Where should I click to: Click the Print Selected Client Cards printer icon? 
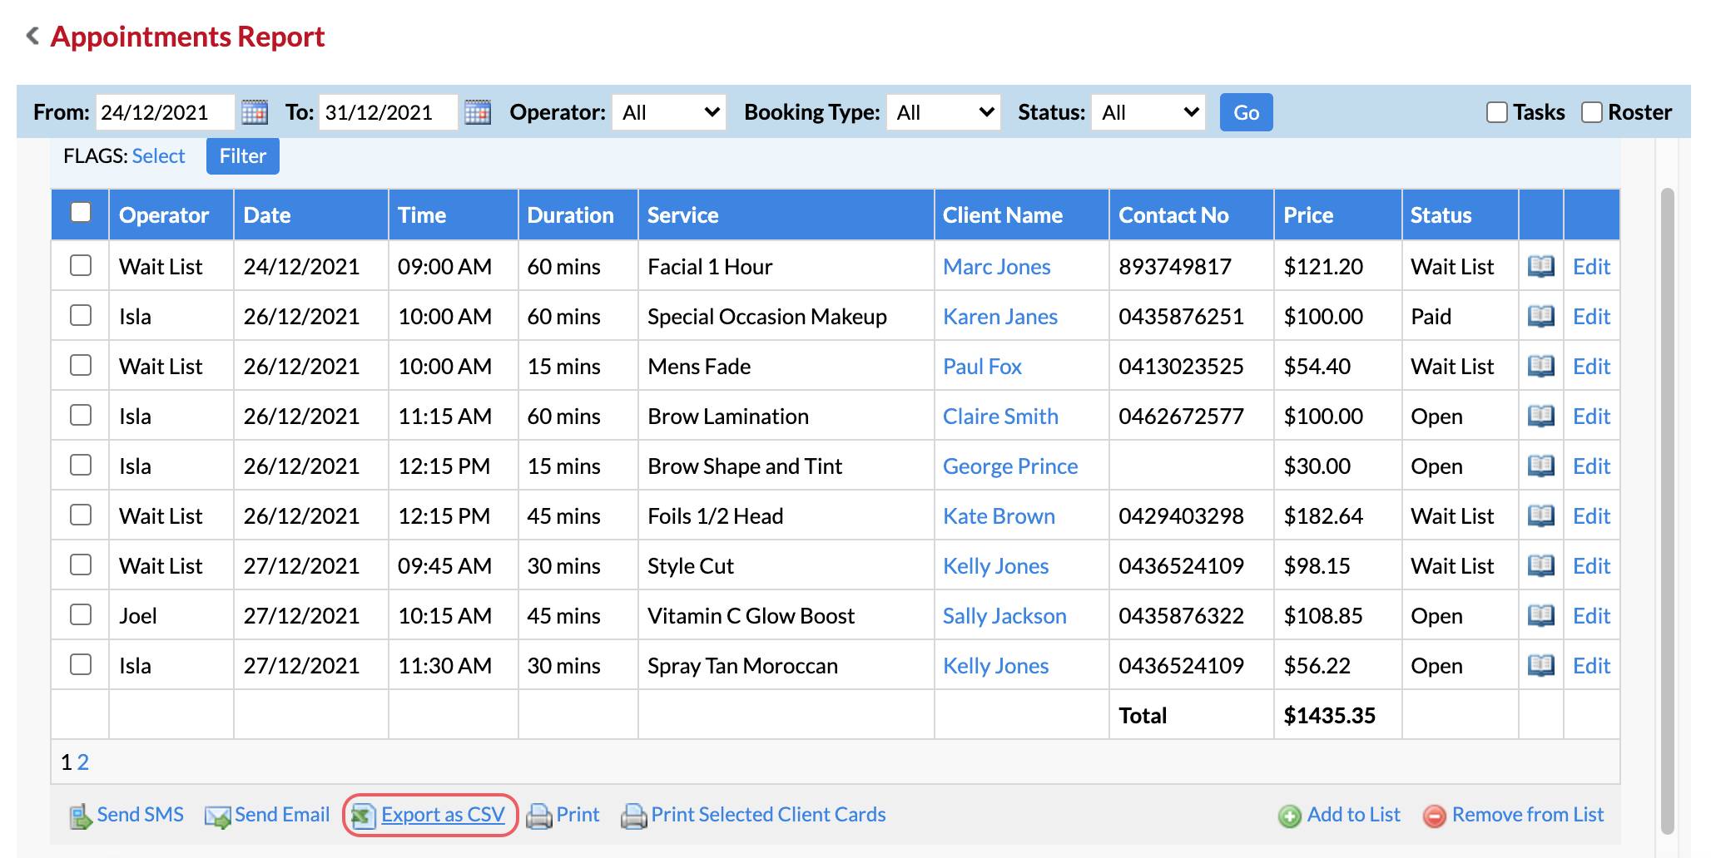[634, 816]
